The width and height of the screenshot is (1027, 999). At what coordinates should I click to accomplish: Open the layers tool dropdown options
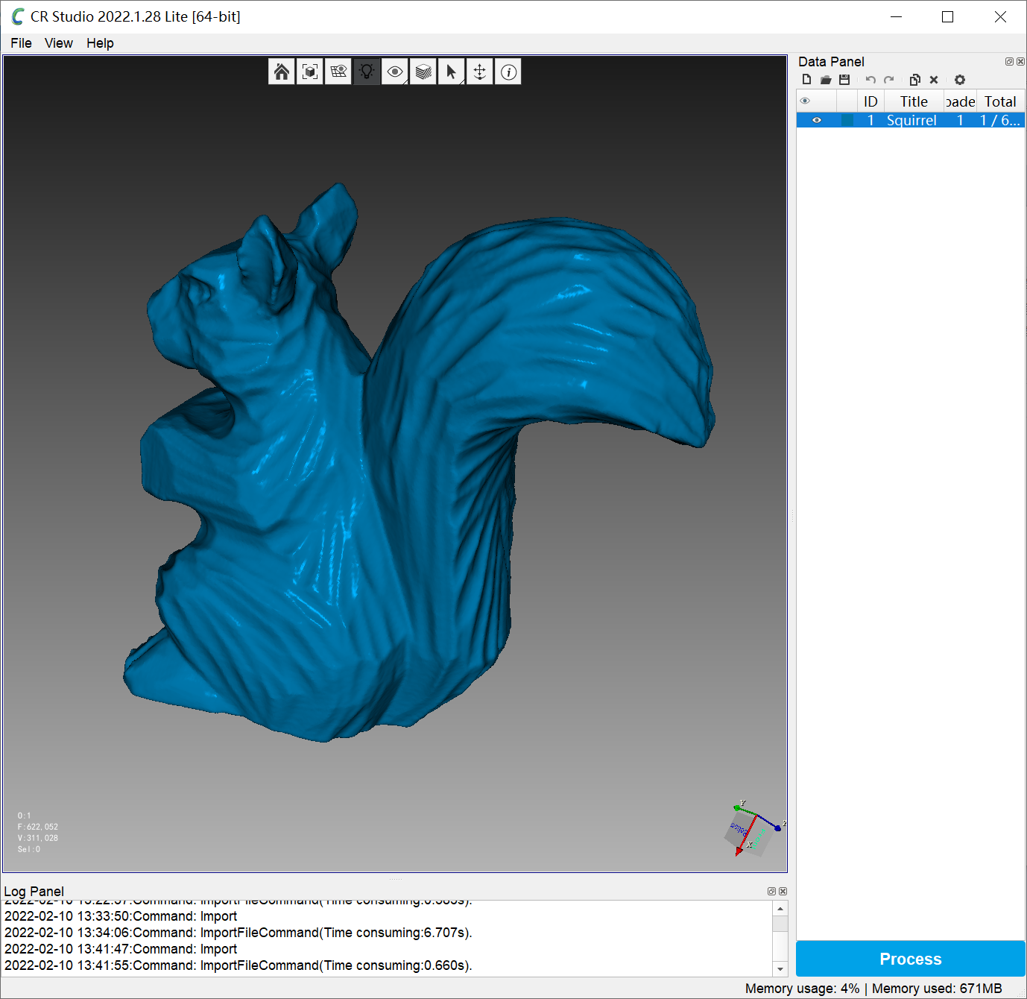423,71
